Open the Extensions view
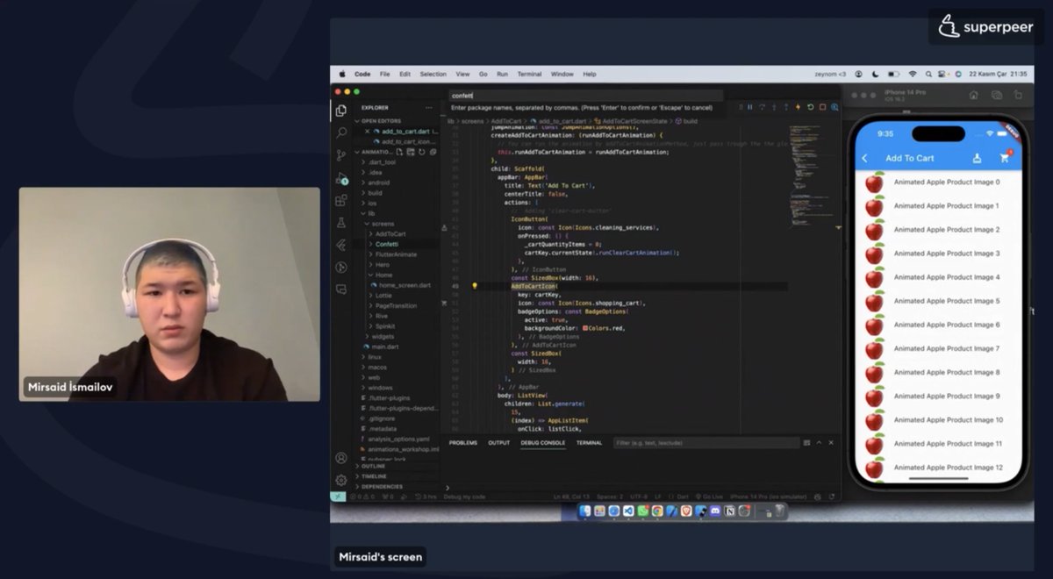This screenshot has width=1053, height=579. [x=341, y=200]
